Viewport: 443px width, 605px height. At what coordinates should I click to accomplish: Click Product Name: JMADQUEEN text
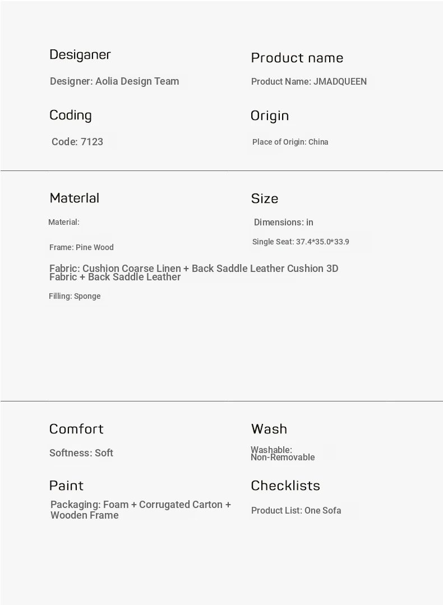point(309,82)
